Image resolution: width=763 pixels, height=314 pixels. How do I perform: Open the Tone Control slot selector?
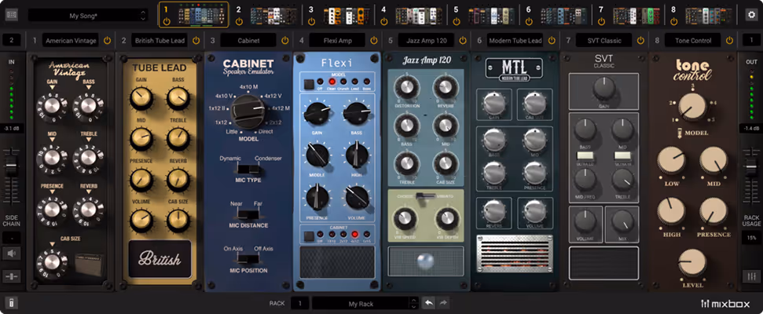click(x=693, y=40)
